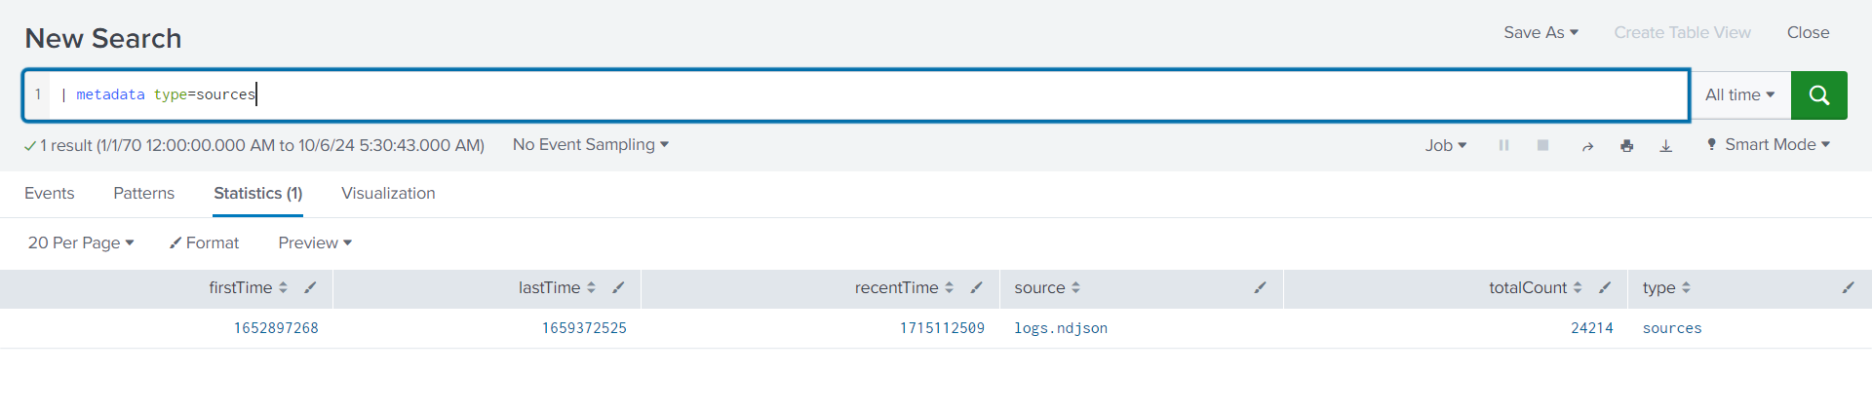
Task: Click the Format button
Action: 205,242
